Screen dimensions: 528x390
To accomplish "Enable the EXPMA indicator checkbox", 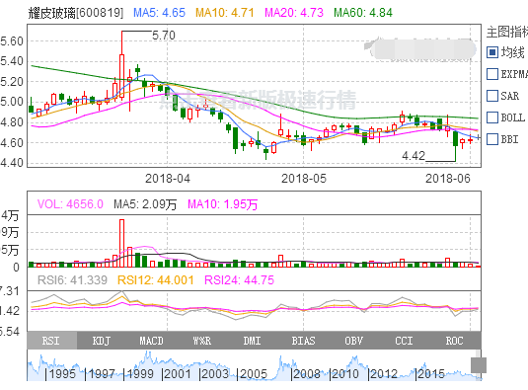I will (492, 74).
